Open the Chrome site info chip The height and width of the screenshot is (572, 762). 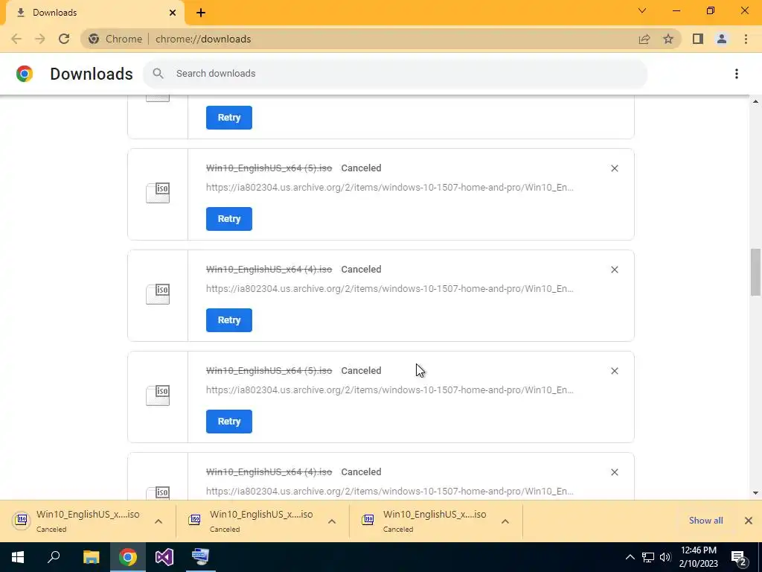(x=115, y=39)
